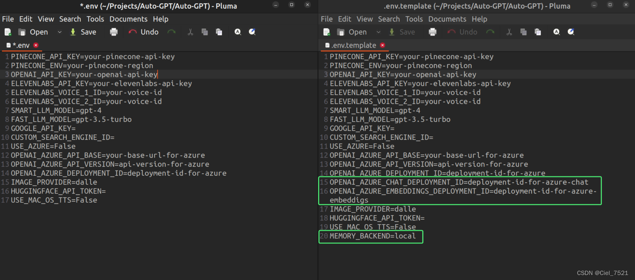
Task: Click OPENAI_API_KEY line in *.env editor
Action: pyautogui.click(x=84, y=74)
